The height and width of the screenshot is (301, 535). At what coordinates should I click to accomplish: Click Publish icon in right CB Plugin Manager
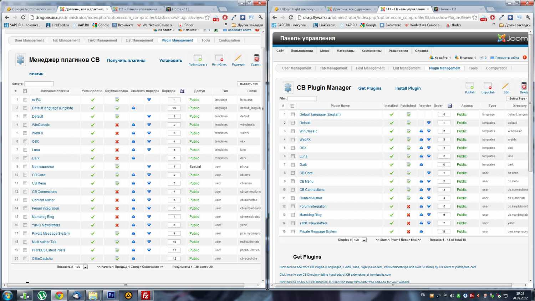[470, 86]
